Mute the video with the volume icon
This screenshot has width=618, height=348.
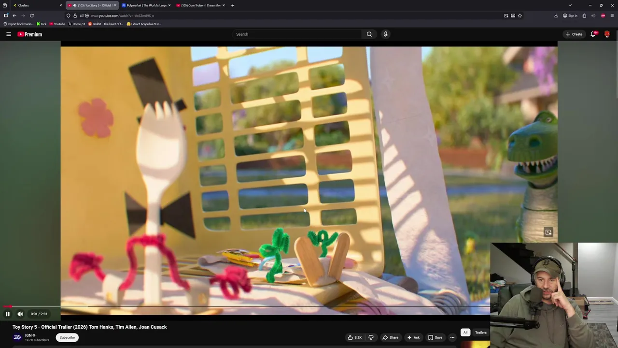tap(20, 314)
